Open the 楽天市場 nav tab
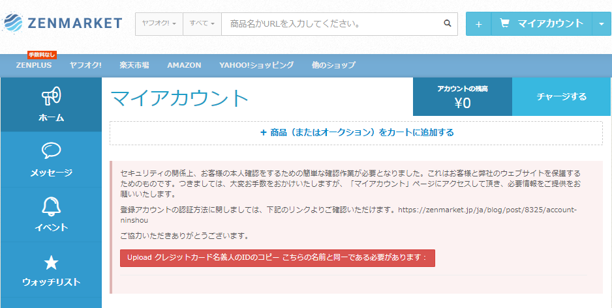612x308 pixels. click(134, 65)
